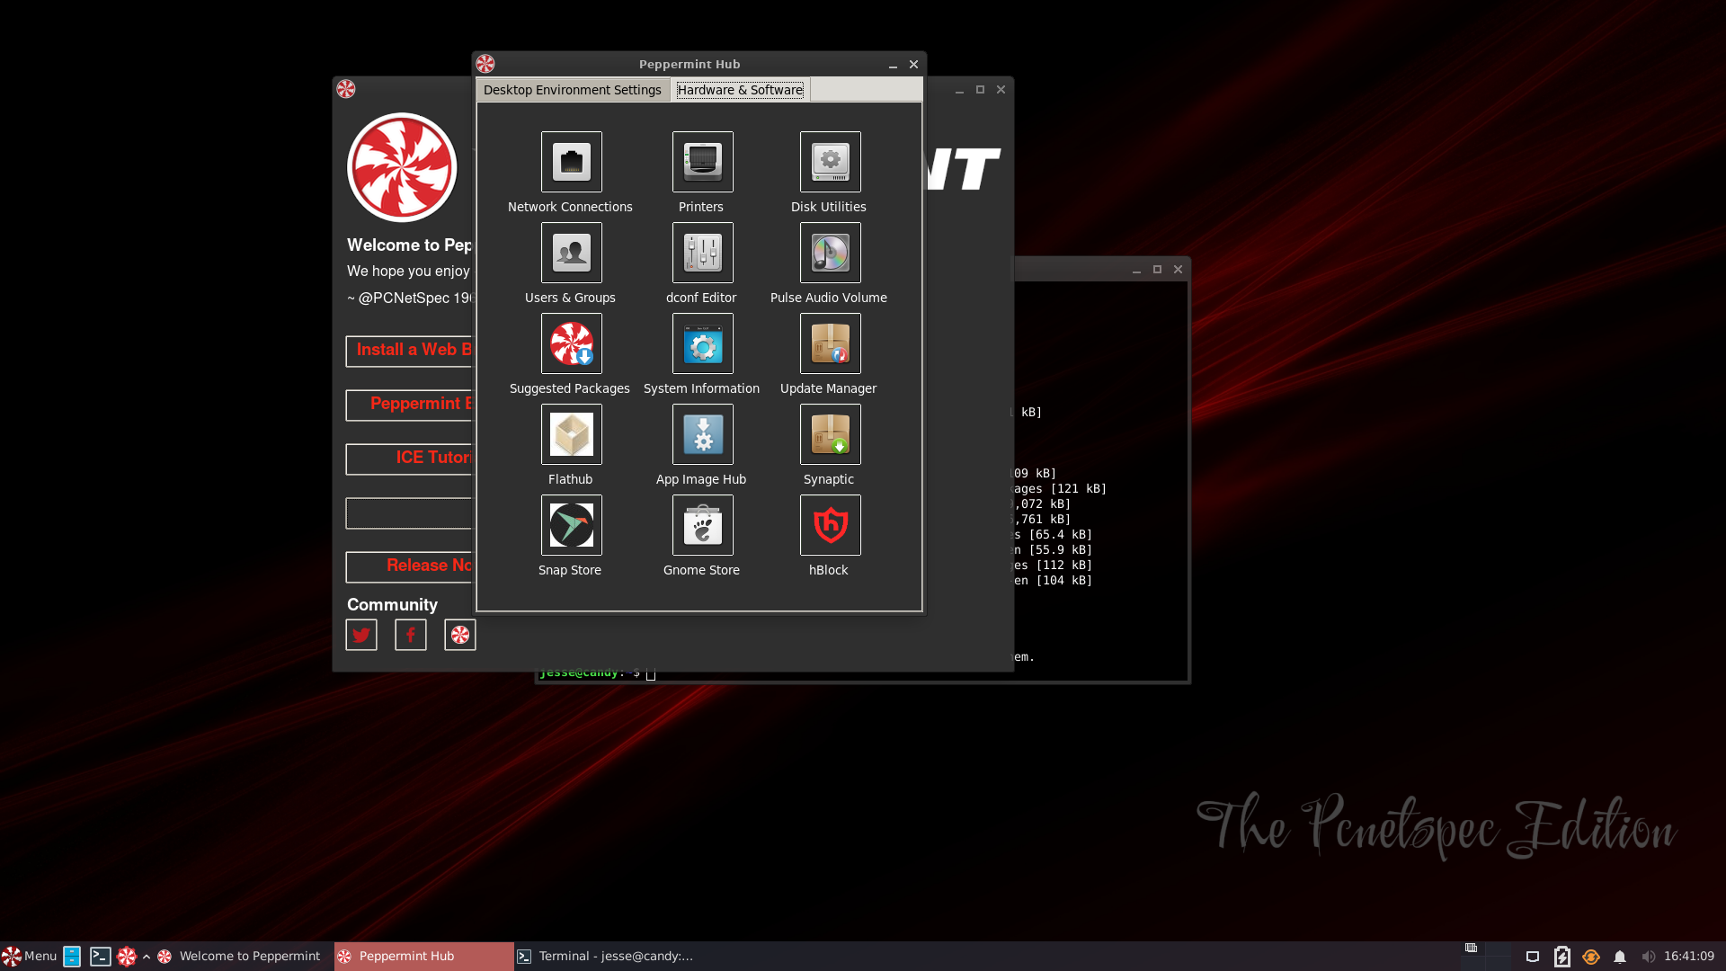1726x971 pixels.
Task: Click the volume speaker icon in tray
Action: tap(1648, 957)
